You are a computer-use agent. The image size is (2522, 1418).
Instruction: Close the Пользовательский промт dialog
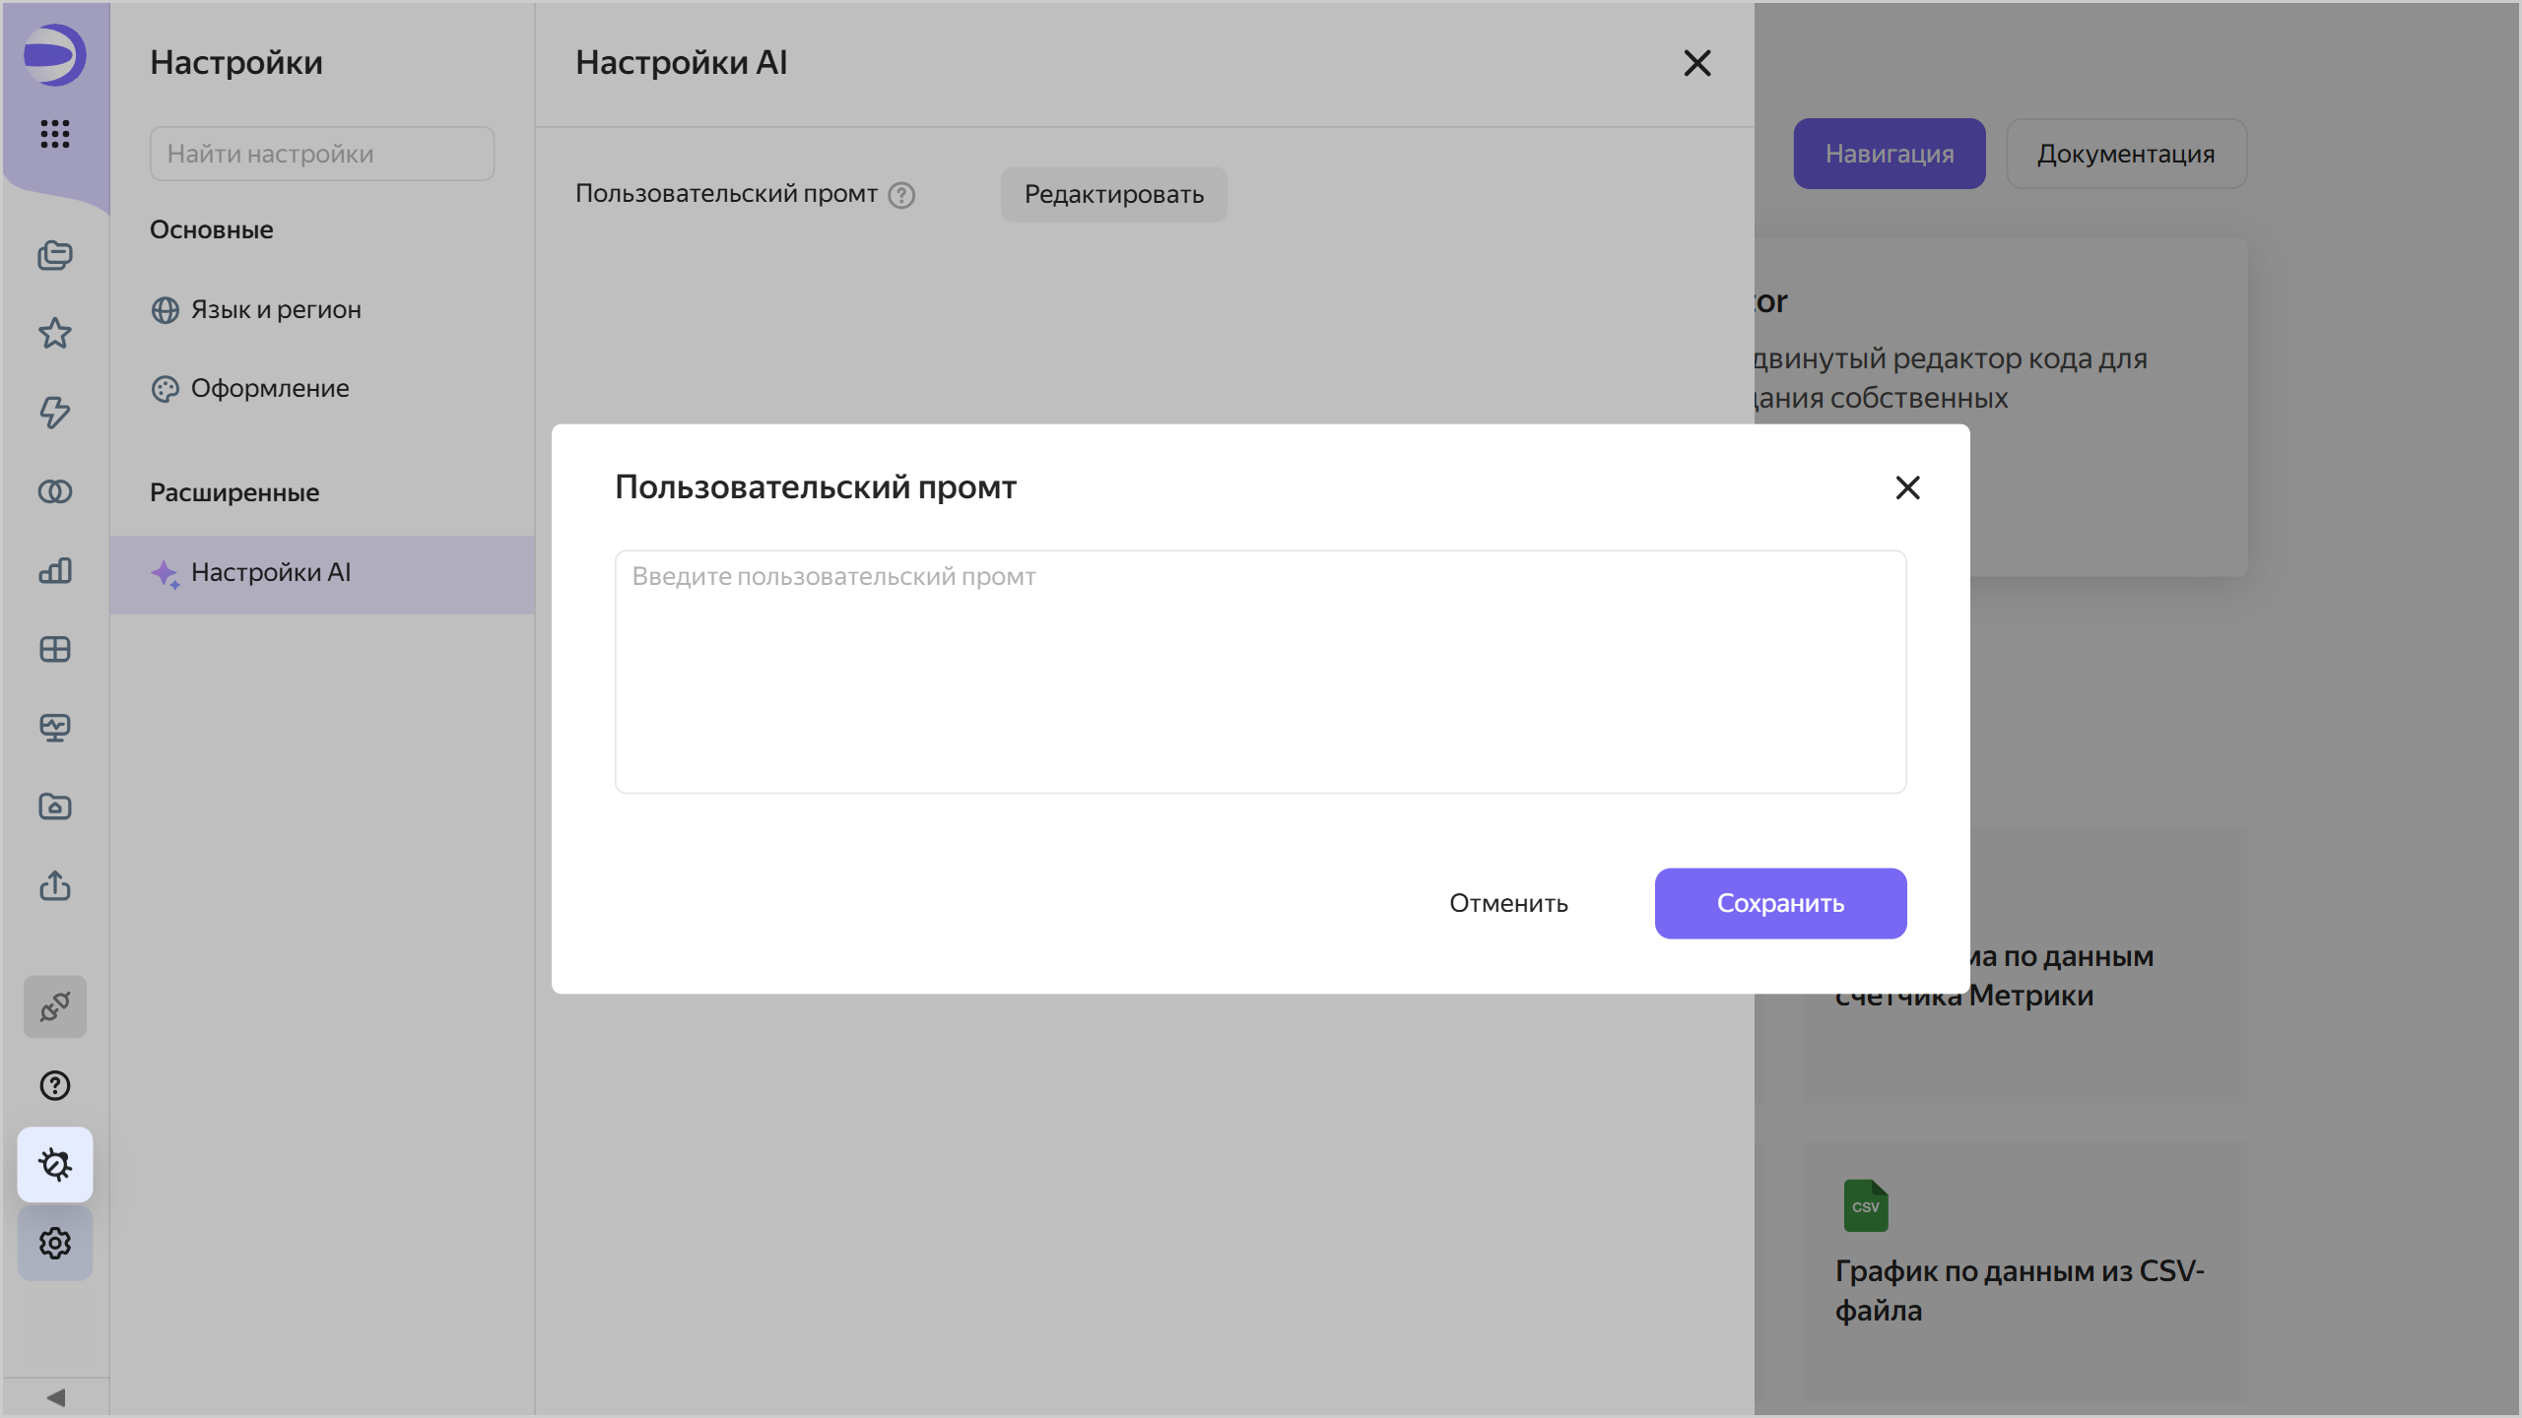tap(1907, 487)
